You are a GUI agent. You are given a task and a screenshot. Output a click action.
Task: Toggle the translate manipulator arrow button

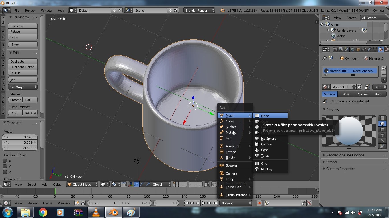pyautogui.click(x=136, y=185)
